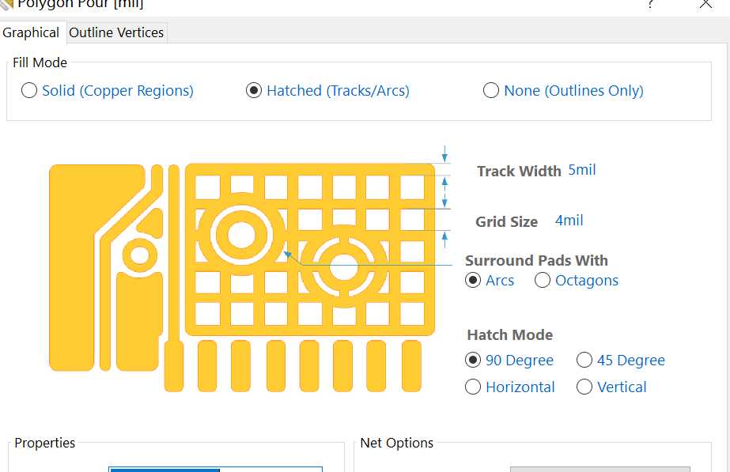
Task: Set hatch mode to 90 Degree
Action: coord(509,360)
